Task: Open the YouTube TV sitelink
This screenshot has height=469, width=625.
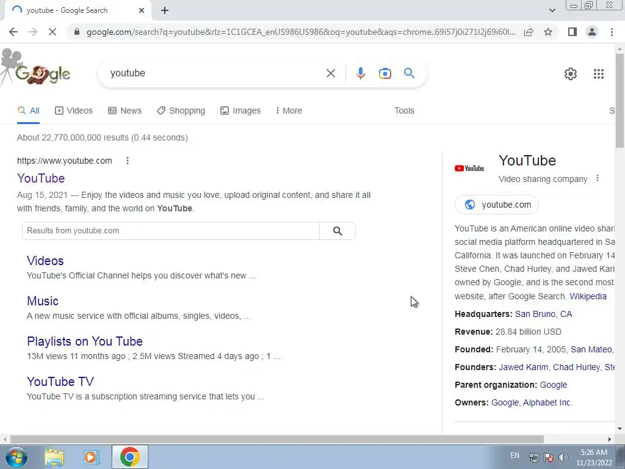Action: [60, 382]
